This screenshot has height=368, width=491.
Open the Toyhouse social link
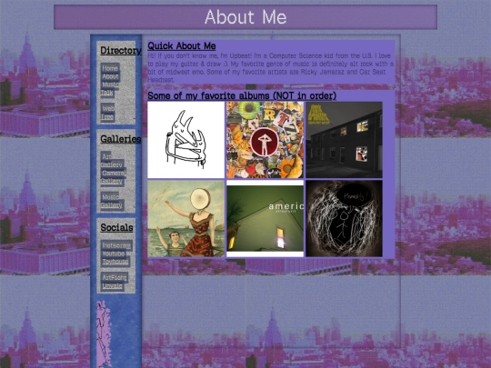pos(115,262)
